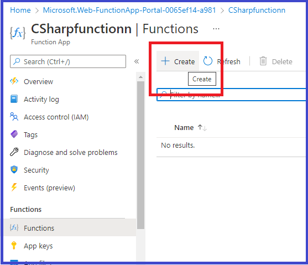
Task: Click the Security shield icon
Action: [14, 170]
